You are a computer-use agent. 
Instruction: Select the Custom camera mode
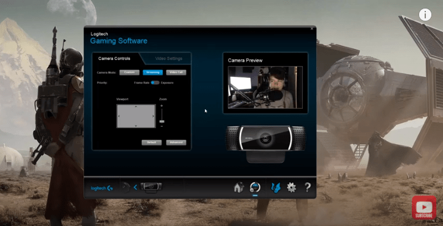(x=129, y=73)
